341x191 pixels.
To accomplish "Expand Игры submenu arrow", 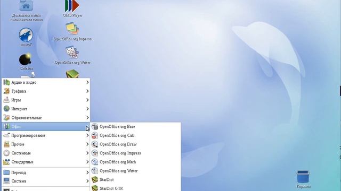I will [87, 100].
